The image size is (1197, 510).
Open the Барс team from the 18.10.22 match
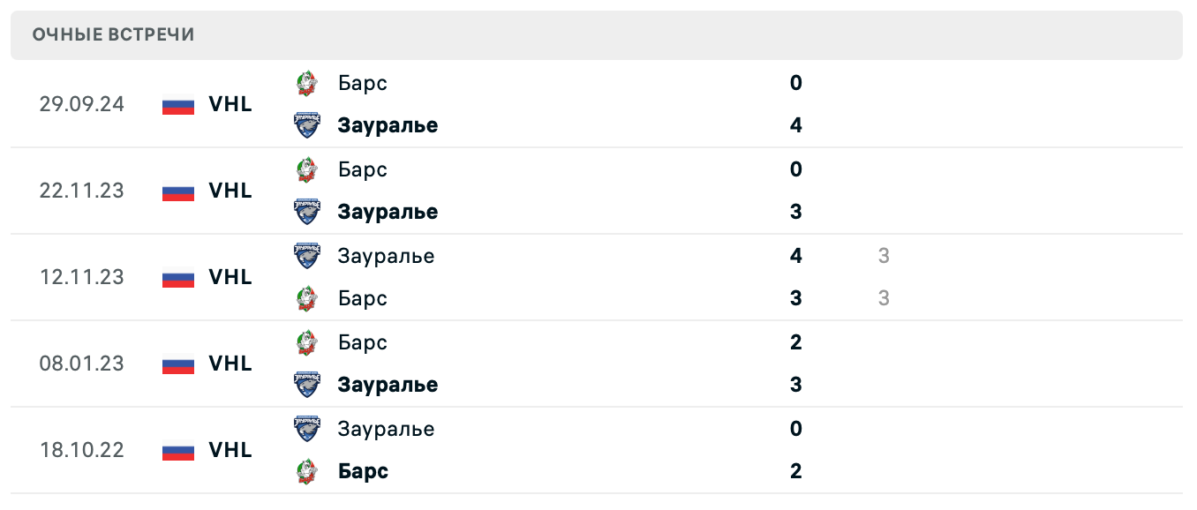point(363,471)
